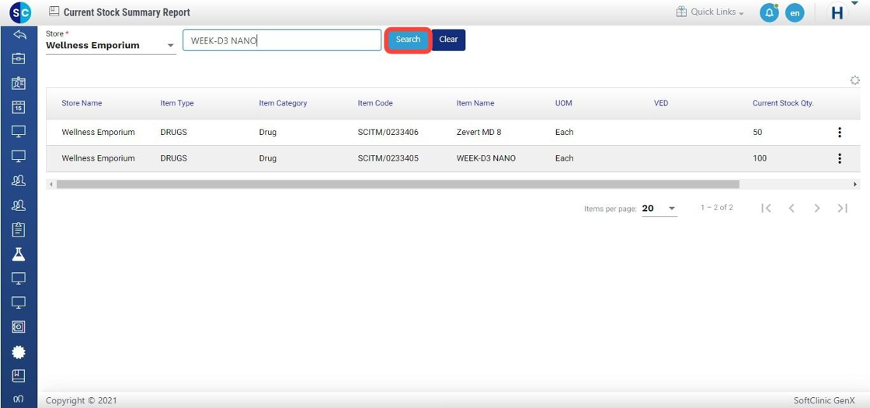The height and width of the screenshot is (408, 870).
Task: Click the item search text field
Action: point(282,41)
